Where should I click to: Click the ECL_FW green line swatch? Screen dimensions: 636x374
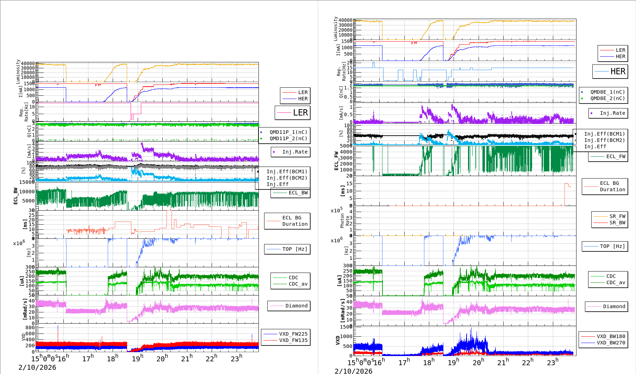597,156
